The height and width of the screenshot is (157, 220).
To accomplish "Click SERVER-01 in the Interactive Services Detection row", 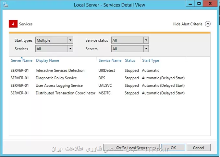I will click(x=20, y=71).
